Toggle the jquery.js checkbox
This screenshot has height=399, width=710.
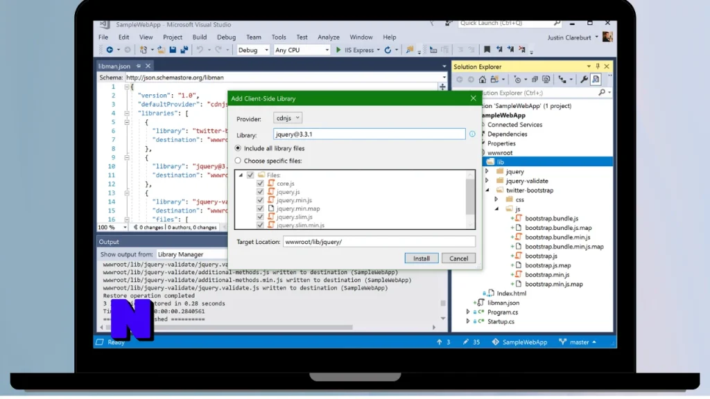[x=260, y=192]
